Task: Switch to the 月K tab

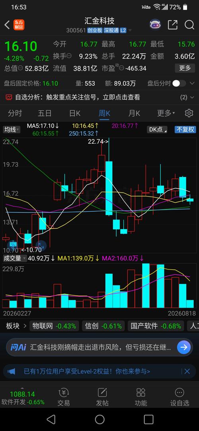Action: point(134,113)
